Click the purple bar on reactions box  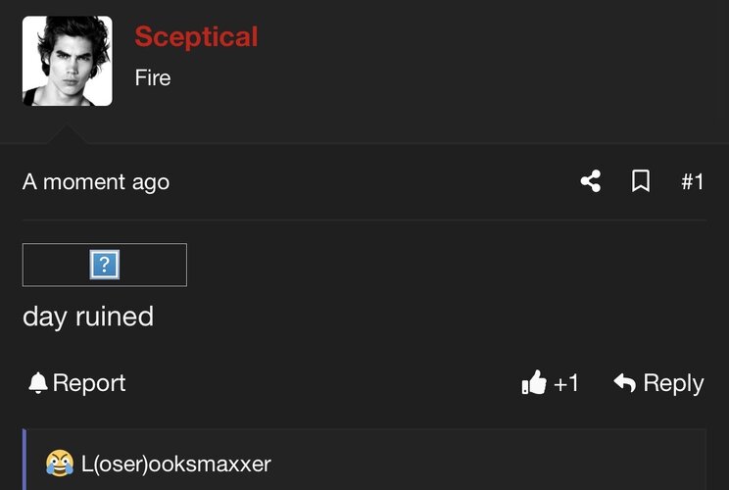24,460
